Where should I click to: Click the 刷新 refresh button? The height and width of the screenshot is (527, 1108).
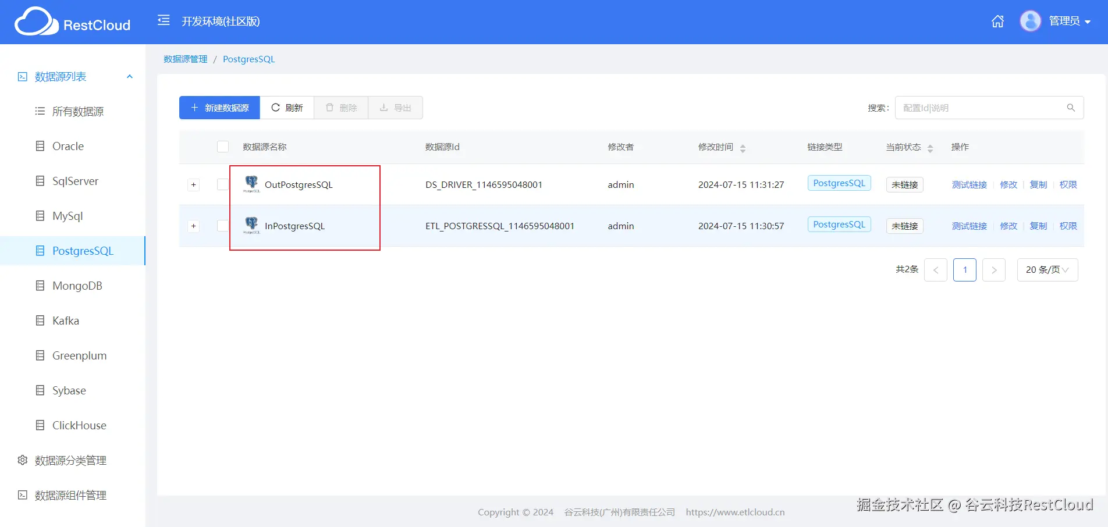coord(287,108)
